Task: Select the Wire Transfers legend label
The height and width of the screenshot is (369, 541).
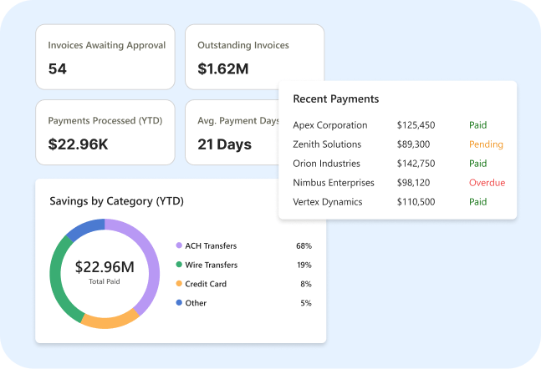Action: coord(212,265)
